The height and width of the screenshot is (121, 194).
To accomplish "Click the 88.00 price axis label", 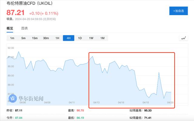I will pyautogui.click(x=11, y=85).
